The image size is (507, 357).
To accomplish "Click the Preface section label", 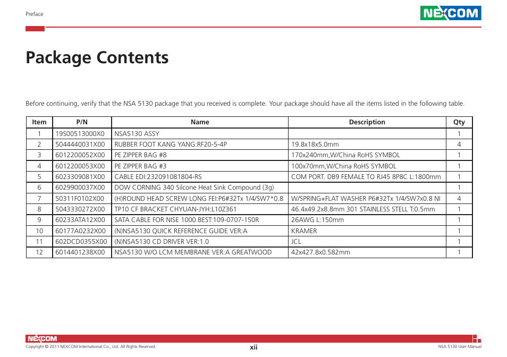I will click(34, 14).
